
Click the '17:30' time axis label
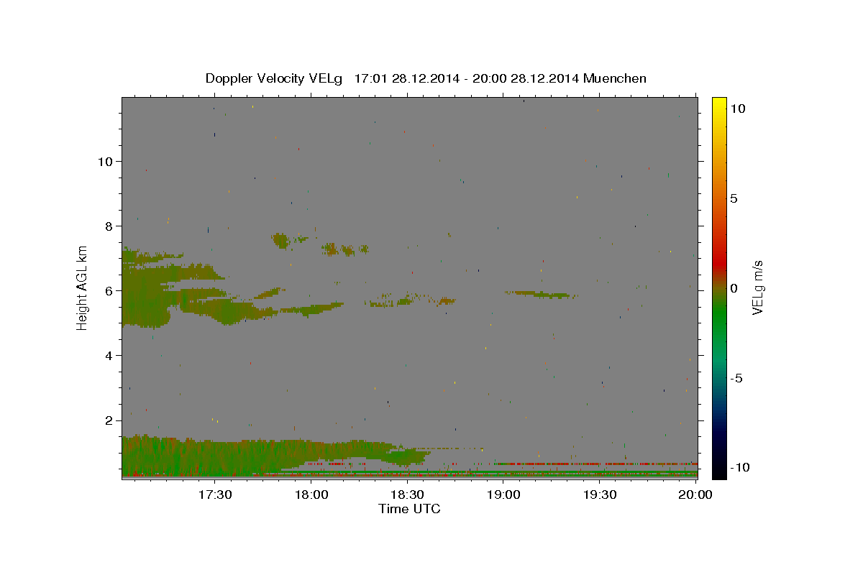pos(215,494)
